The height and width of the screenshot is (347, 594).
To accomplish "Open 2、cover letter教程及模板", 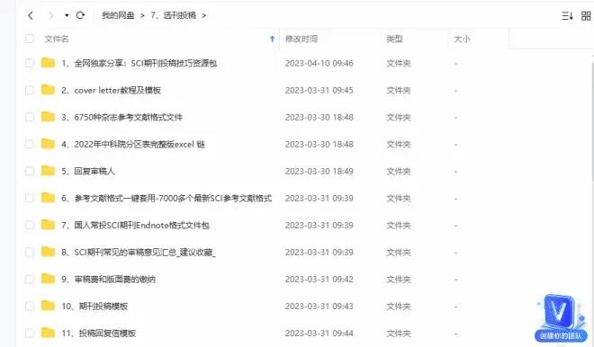I will (111, 90).
